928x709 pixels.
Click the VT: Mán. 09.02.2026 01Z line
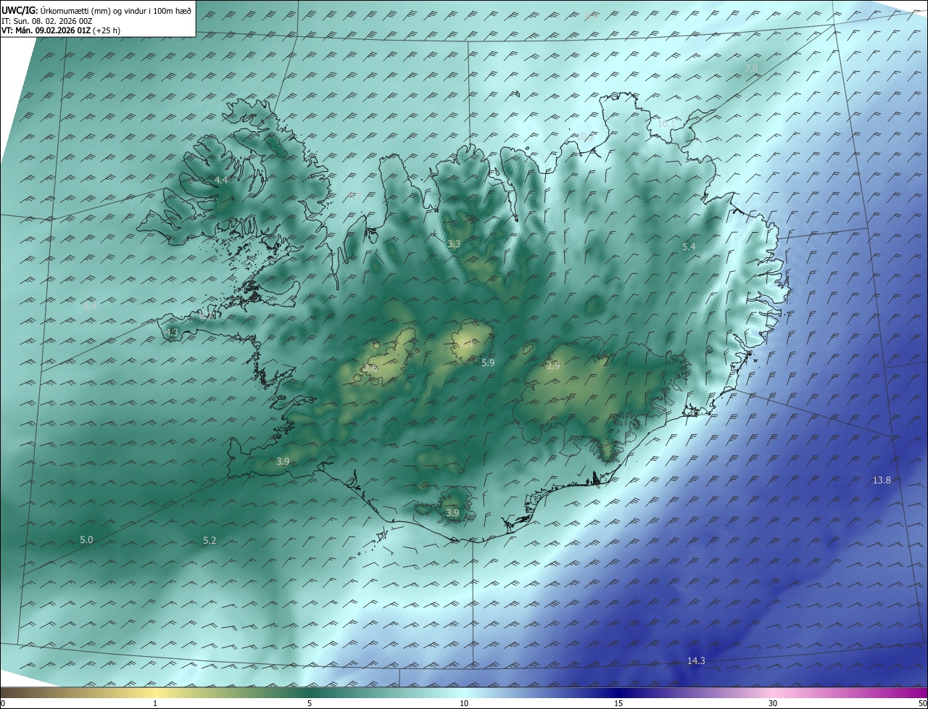tap(61, 30)
